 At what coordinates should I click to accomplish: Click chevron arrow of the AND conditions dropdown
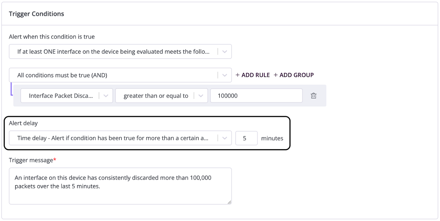pyautogui.click(x=225, y=75)
